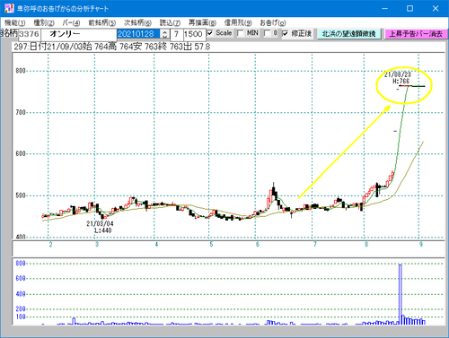Open the 読込(7) menu
This screenshot has height=338, width=449.
(x=170, y=22)
